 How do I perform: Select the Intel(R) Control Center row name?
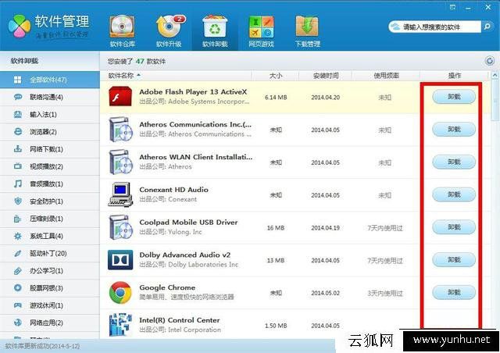180,320
